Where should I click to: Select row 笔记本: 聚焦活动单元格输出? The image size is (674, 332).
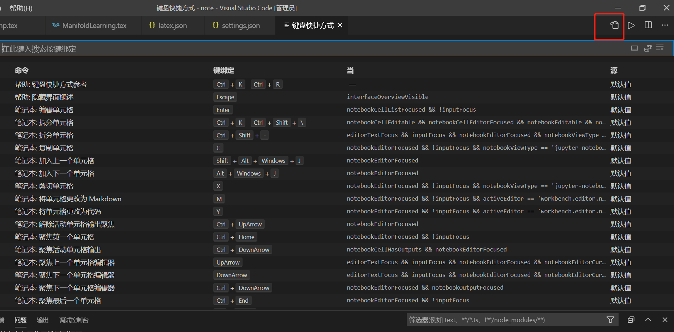(x=337, y=250)
